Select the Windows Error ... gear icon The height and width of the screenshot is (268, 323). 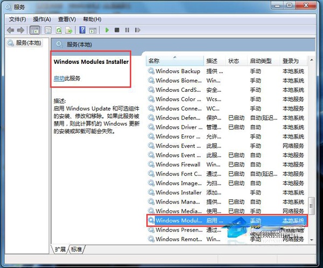pyautogui.click(x=151, y=136)
